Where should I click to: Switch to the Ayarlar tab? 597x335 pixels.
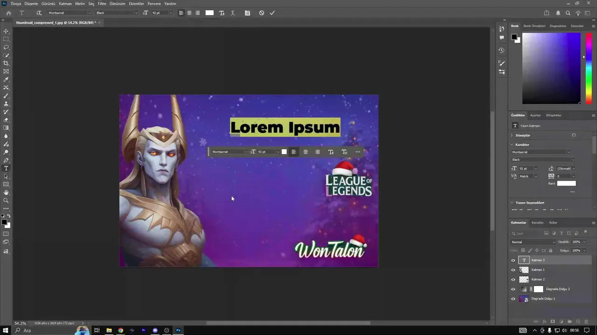535,115
